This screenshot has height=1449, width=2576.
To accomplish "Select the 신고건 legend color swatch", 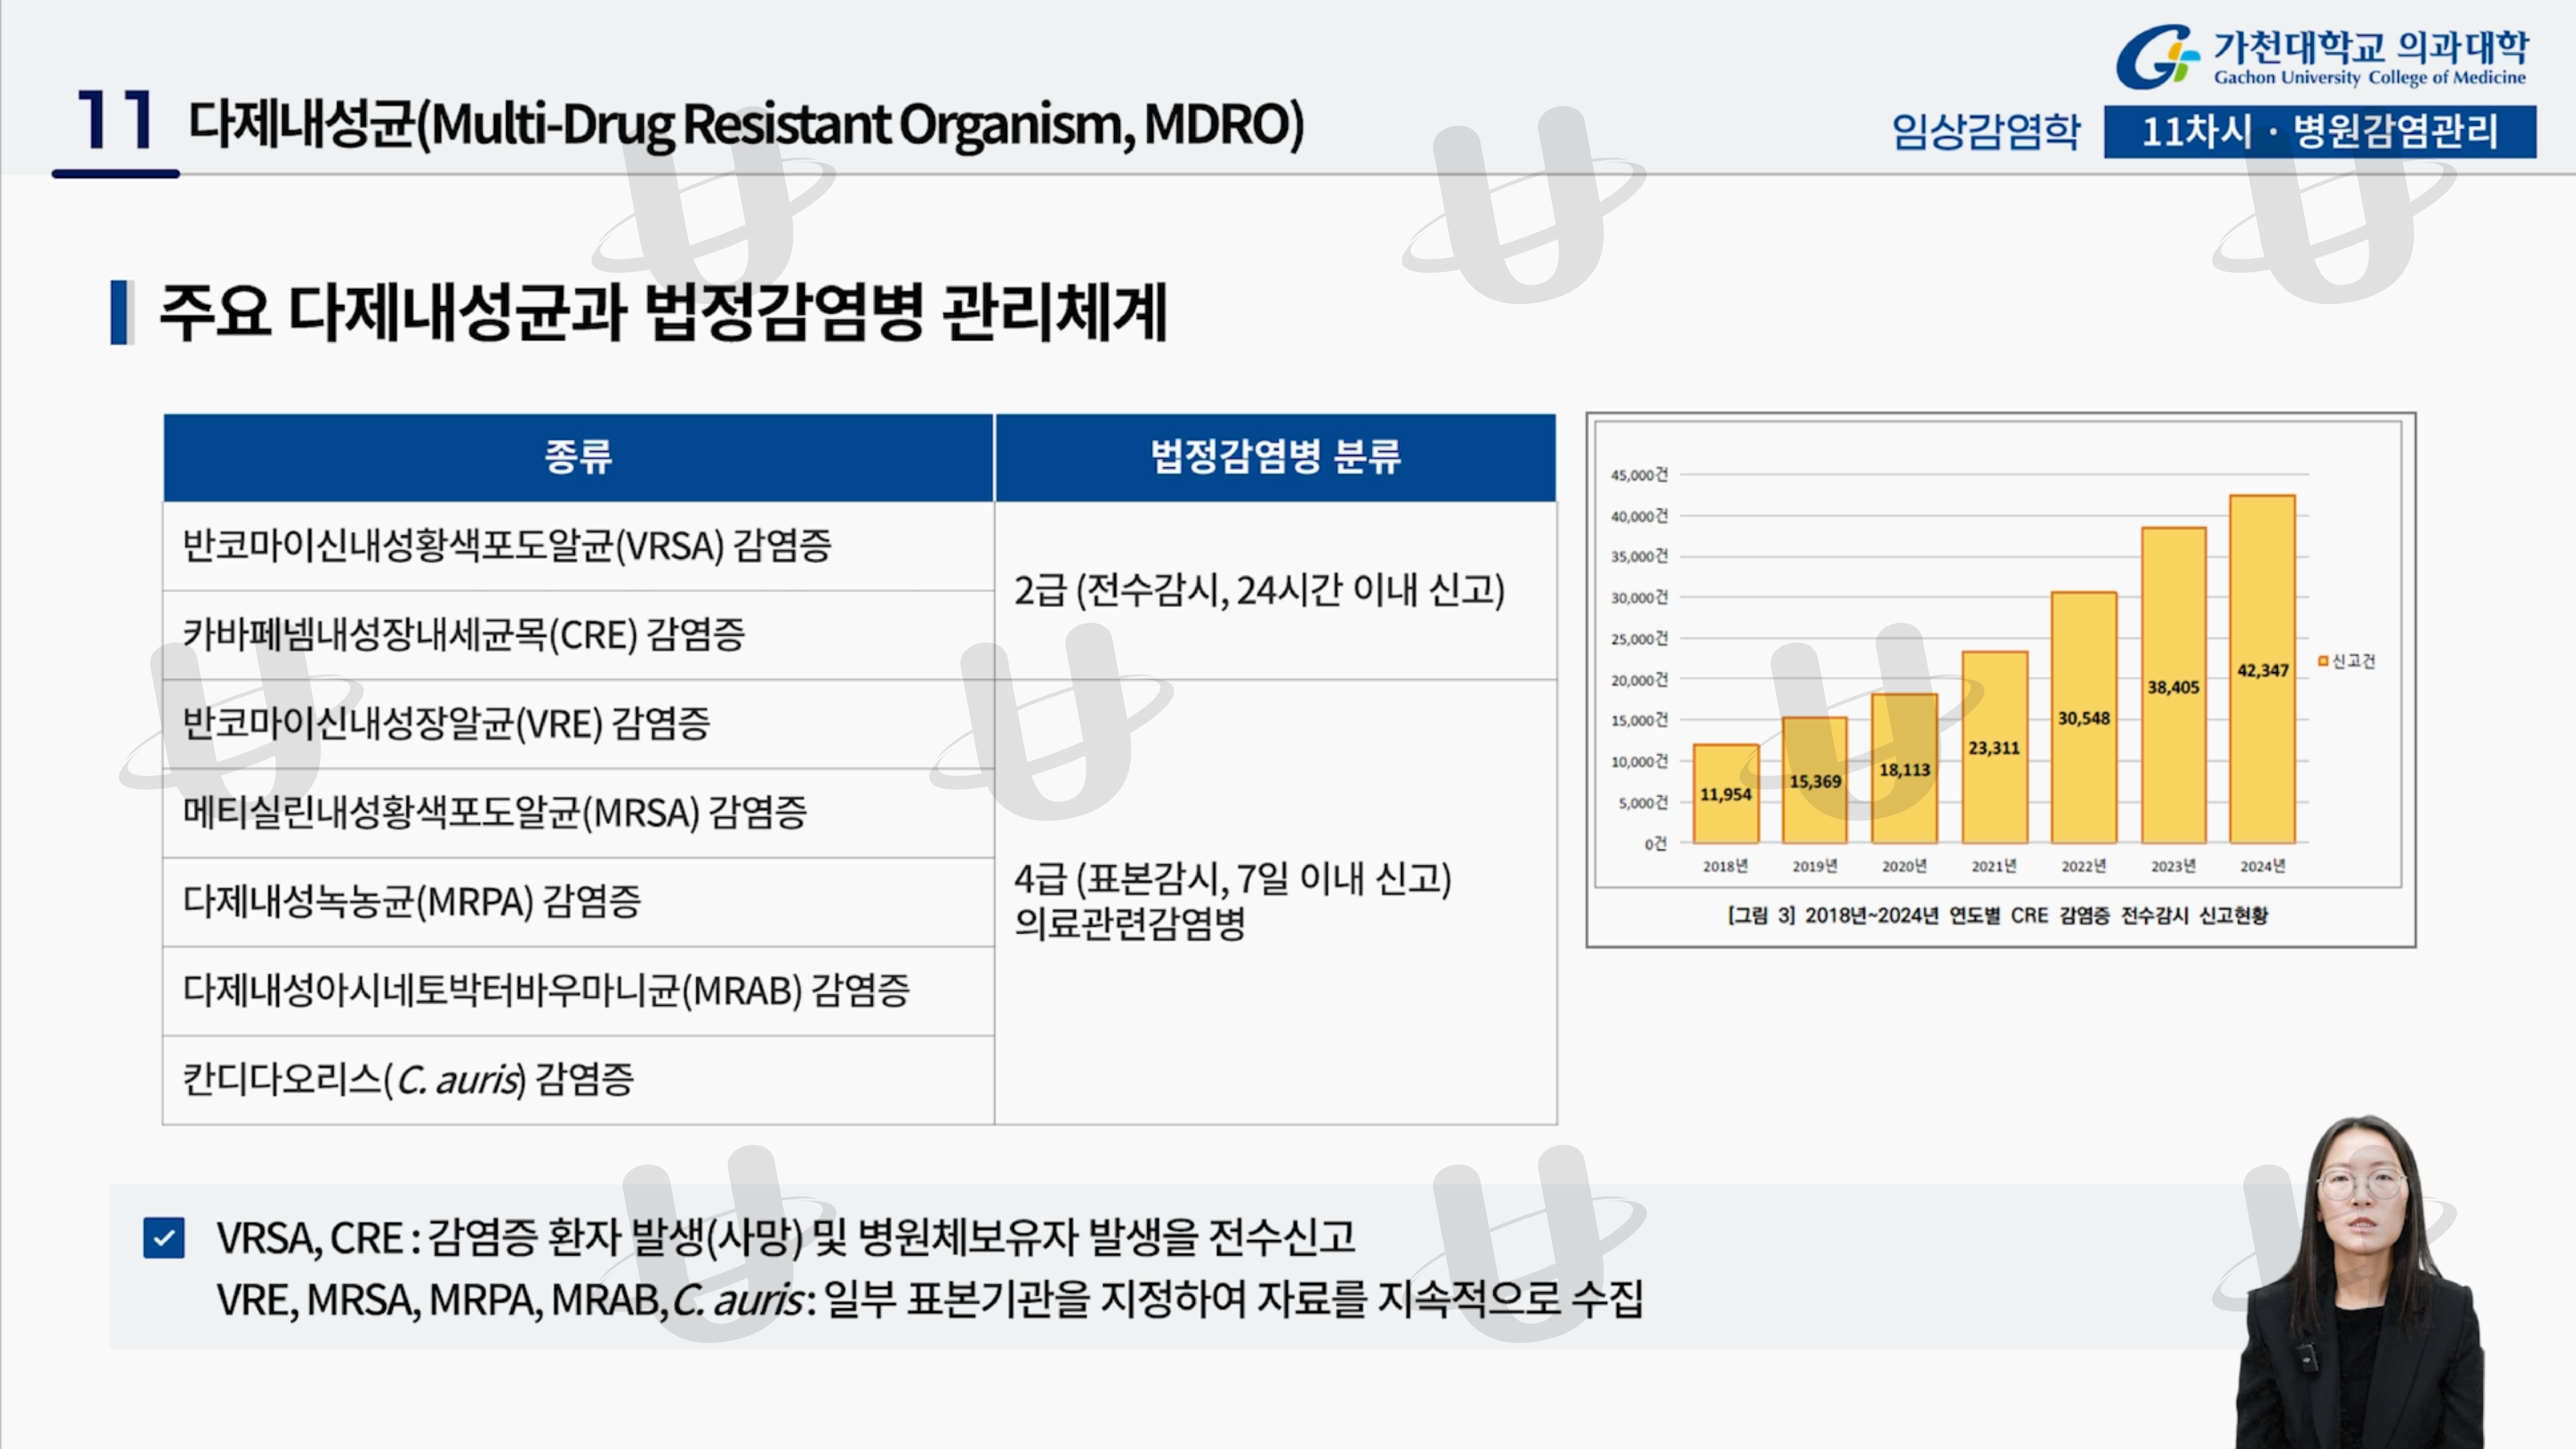I will click(2323, 661).
